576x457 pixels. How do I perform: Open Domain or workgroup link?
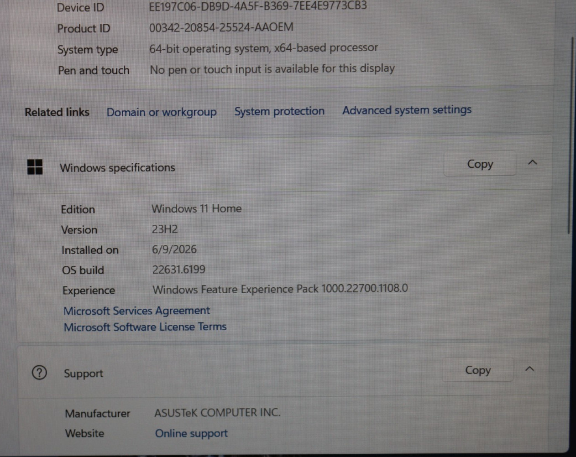click(162, 112)
